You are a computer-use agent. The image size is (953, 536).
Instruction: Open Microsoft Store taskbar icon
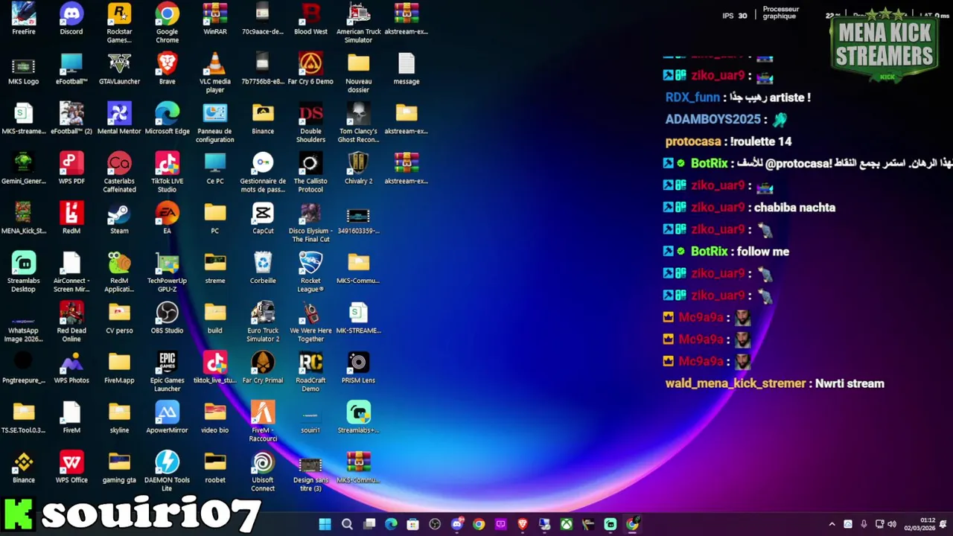pyautogui.click(x=413, y=524)
